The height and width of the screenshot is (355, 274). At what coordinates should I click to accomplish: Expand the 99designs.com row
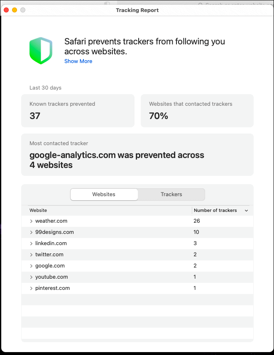click(31, 232)
